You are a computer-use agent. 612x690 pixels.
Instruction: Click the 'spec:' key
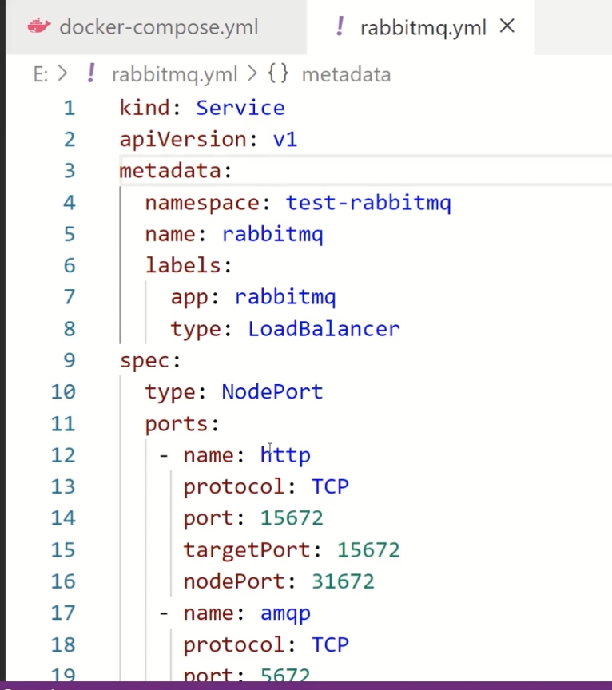point(150,361)
